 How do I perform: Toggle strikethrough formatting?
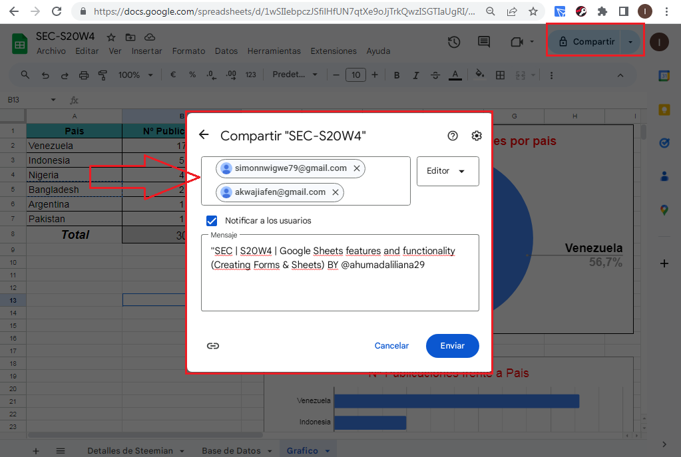pyautogui.click(x=435, y=76)
